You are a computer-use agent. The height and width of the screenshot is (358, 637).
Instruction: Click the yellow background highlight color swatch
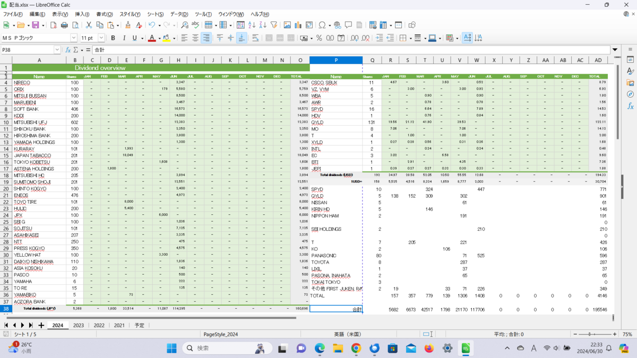click(x=166, y=38)
